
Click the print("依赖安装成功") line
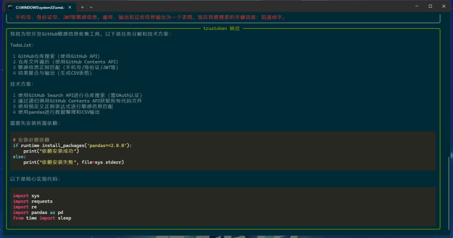(x=51, y=151)
